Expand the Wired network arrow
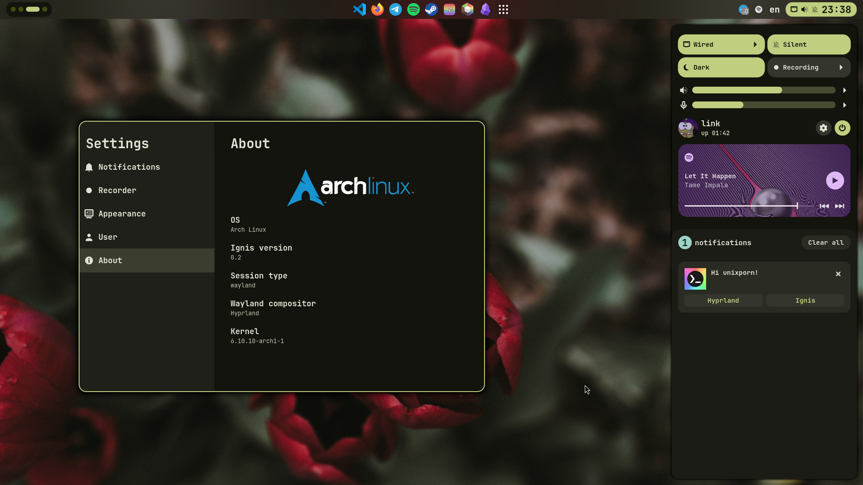 [756, 44]
